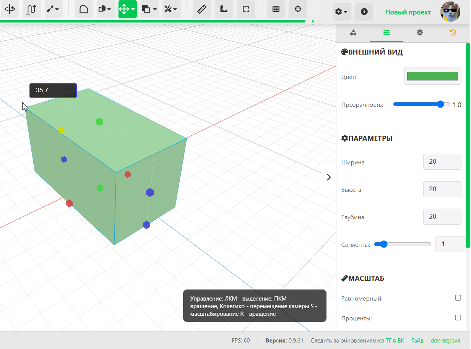Click the Высота input field
The height and width of the screenshot is (349, 471).
442,189
